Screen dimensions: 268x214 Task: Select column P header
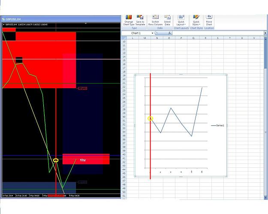point(181,38)
